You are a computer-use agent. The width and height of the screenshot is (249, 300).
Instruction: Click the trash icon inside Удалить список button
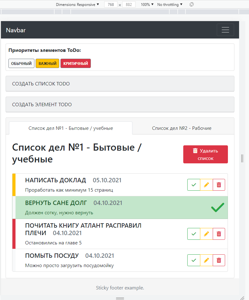194,151
